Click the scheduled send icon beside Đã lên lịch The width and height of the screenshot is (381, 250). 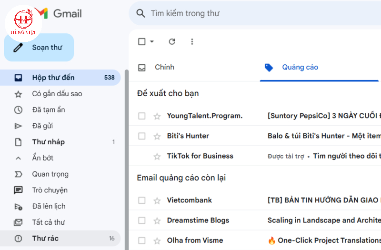pyautogui.click(x=19, y=207)
